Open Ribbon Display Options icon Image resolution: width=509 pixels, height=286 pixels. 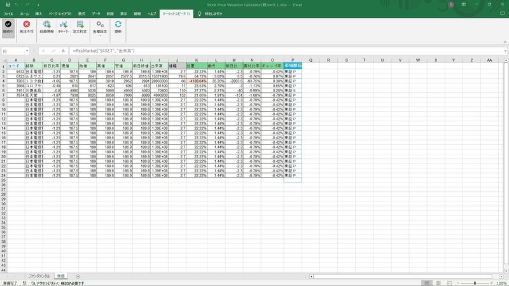[x=464, y=4]
